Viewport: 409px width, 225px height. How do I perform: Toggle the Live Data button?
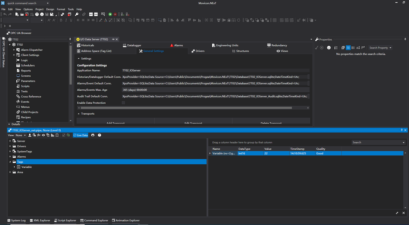[80, 135]
